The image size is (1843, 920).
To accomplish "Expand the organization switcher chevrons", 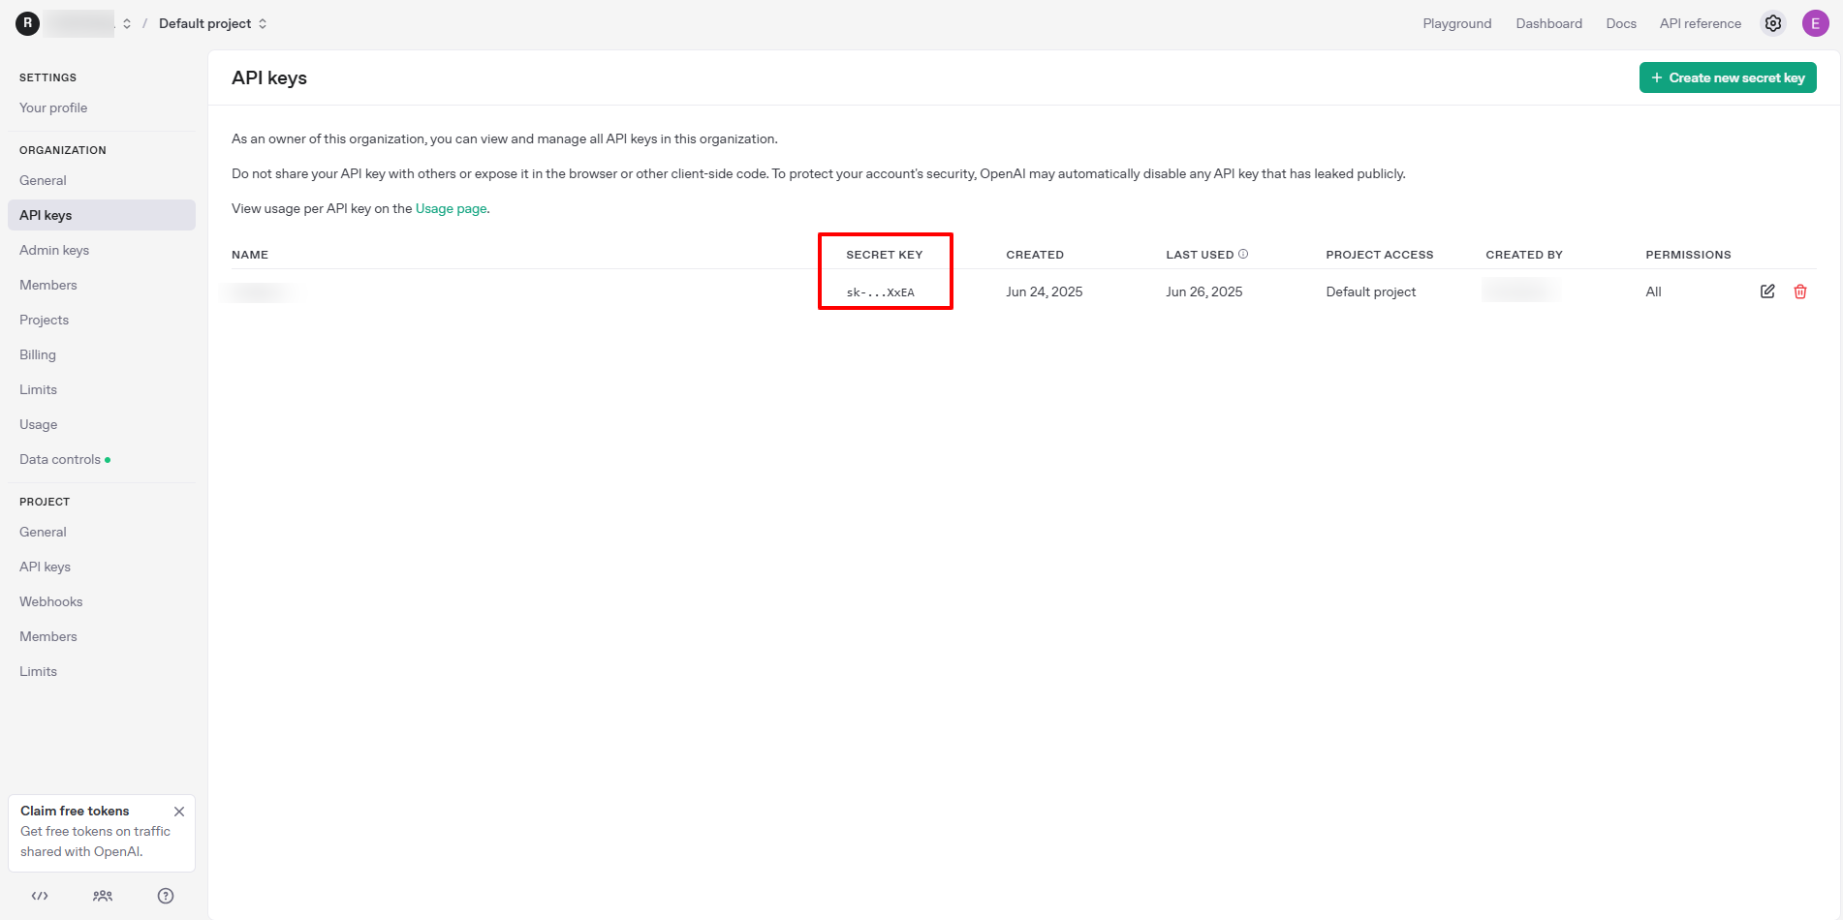I will tap(127, 23).
